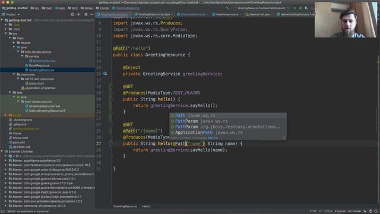Run the selected configuration with green play icon
The width and height of the screenshot is (380, 214).
pos(294,8)
